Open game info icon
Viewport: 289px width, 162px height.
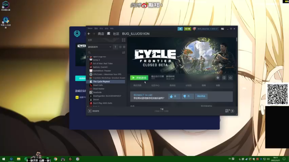coord(224,78)
